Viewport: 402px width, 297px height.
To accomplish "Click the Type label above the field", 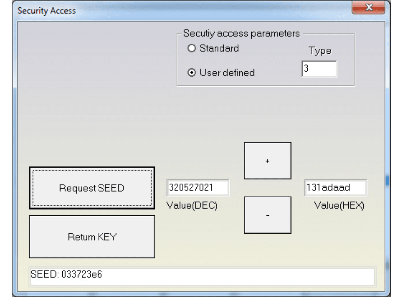I will click(320, 51).
